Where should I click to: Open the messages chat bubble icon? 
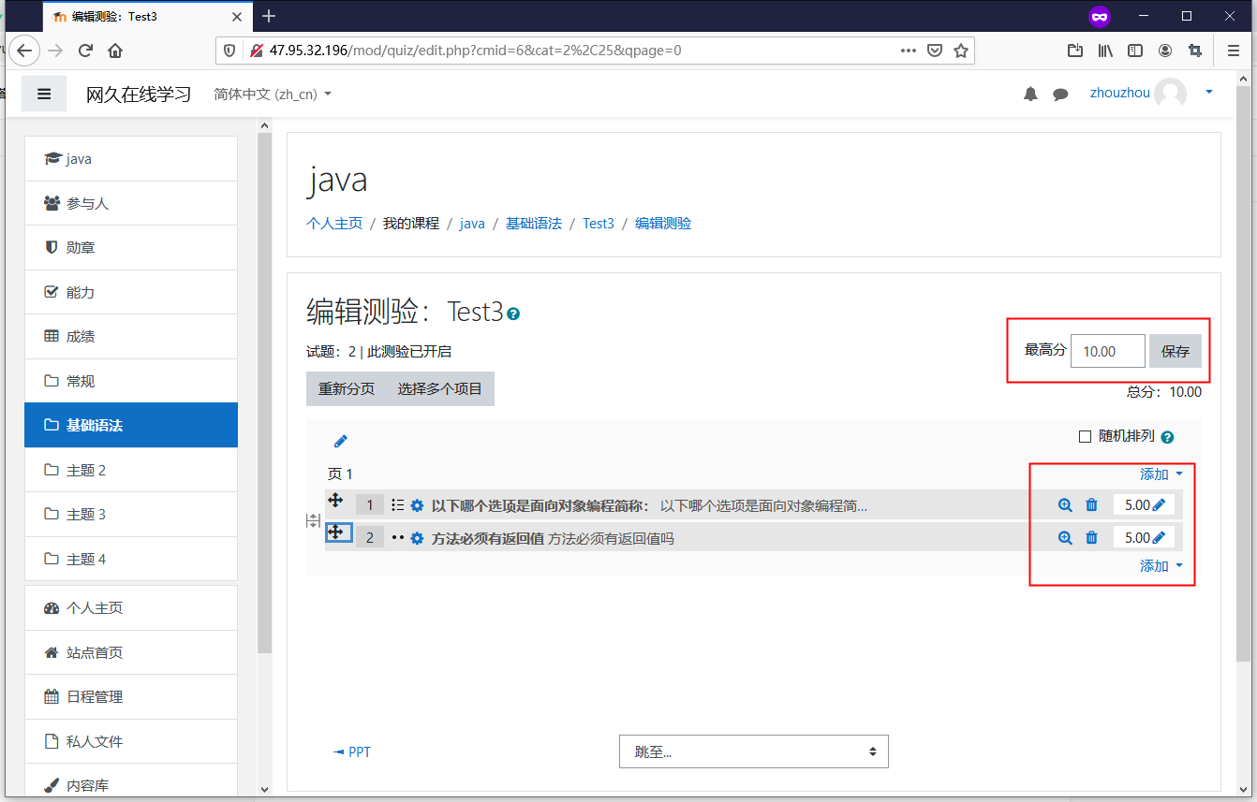[x=1060, y=94]
